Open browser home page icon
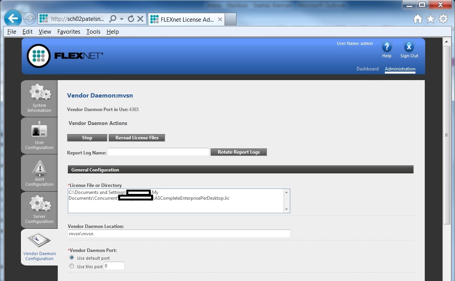Image resolution: width=455 pixels, height=281 pixels. pos(418,19)
